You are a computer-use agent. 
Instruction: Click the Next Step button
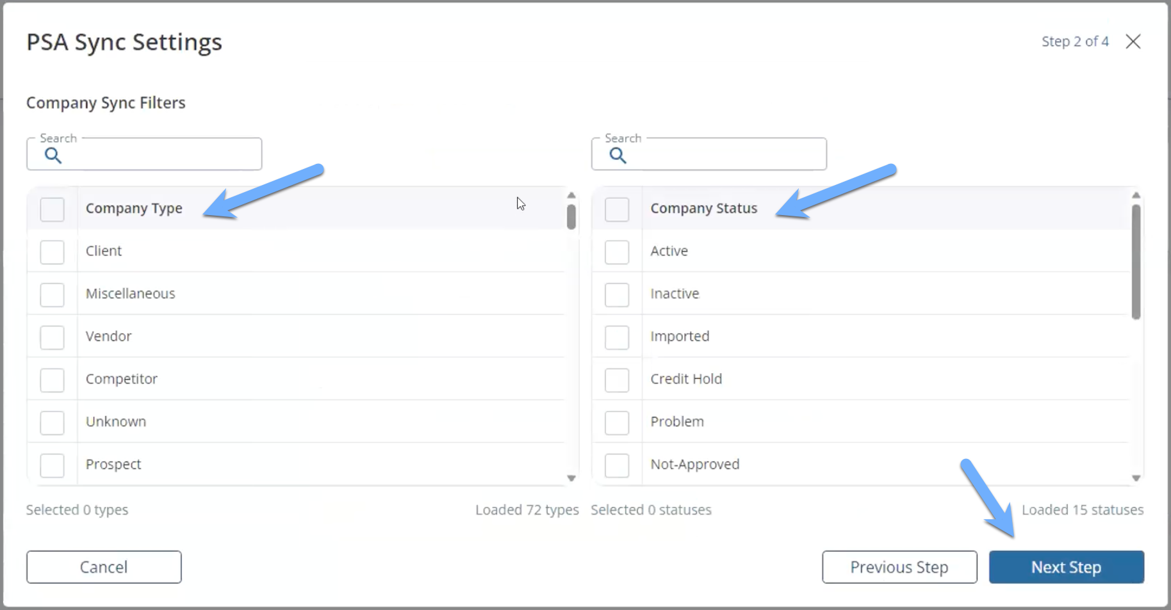[x=1066, y=567]
